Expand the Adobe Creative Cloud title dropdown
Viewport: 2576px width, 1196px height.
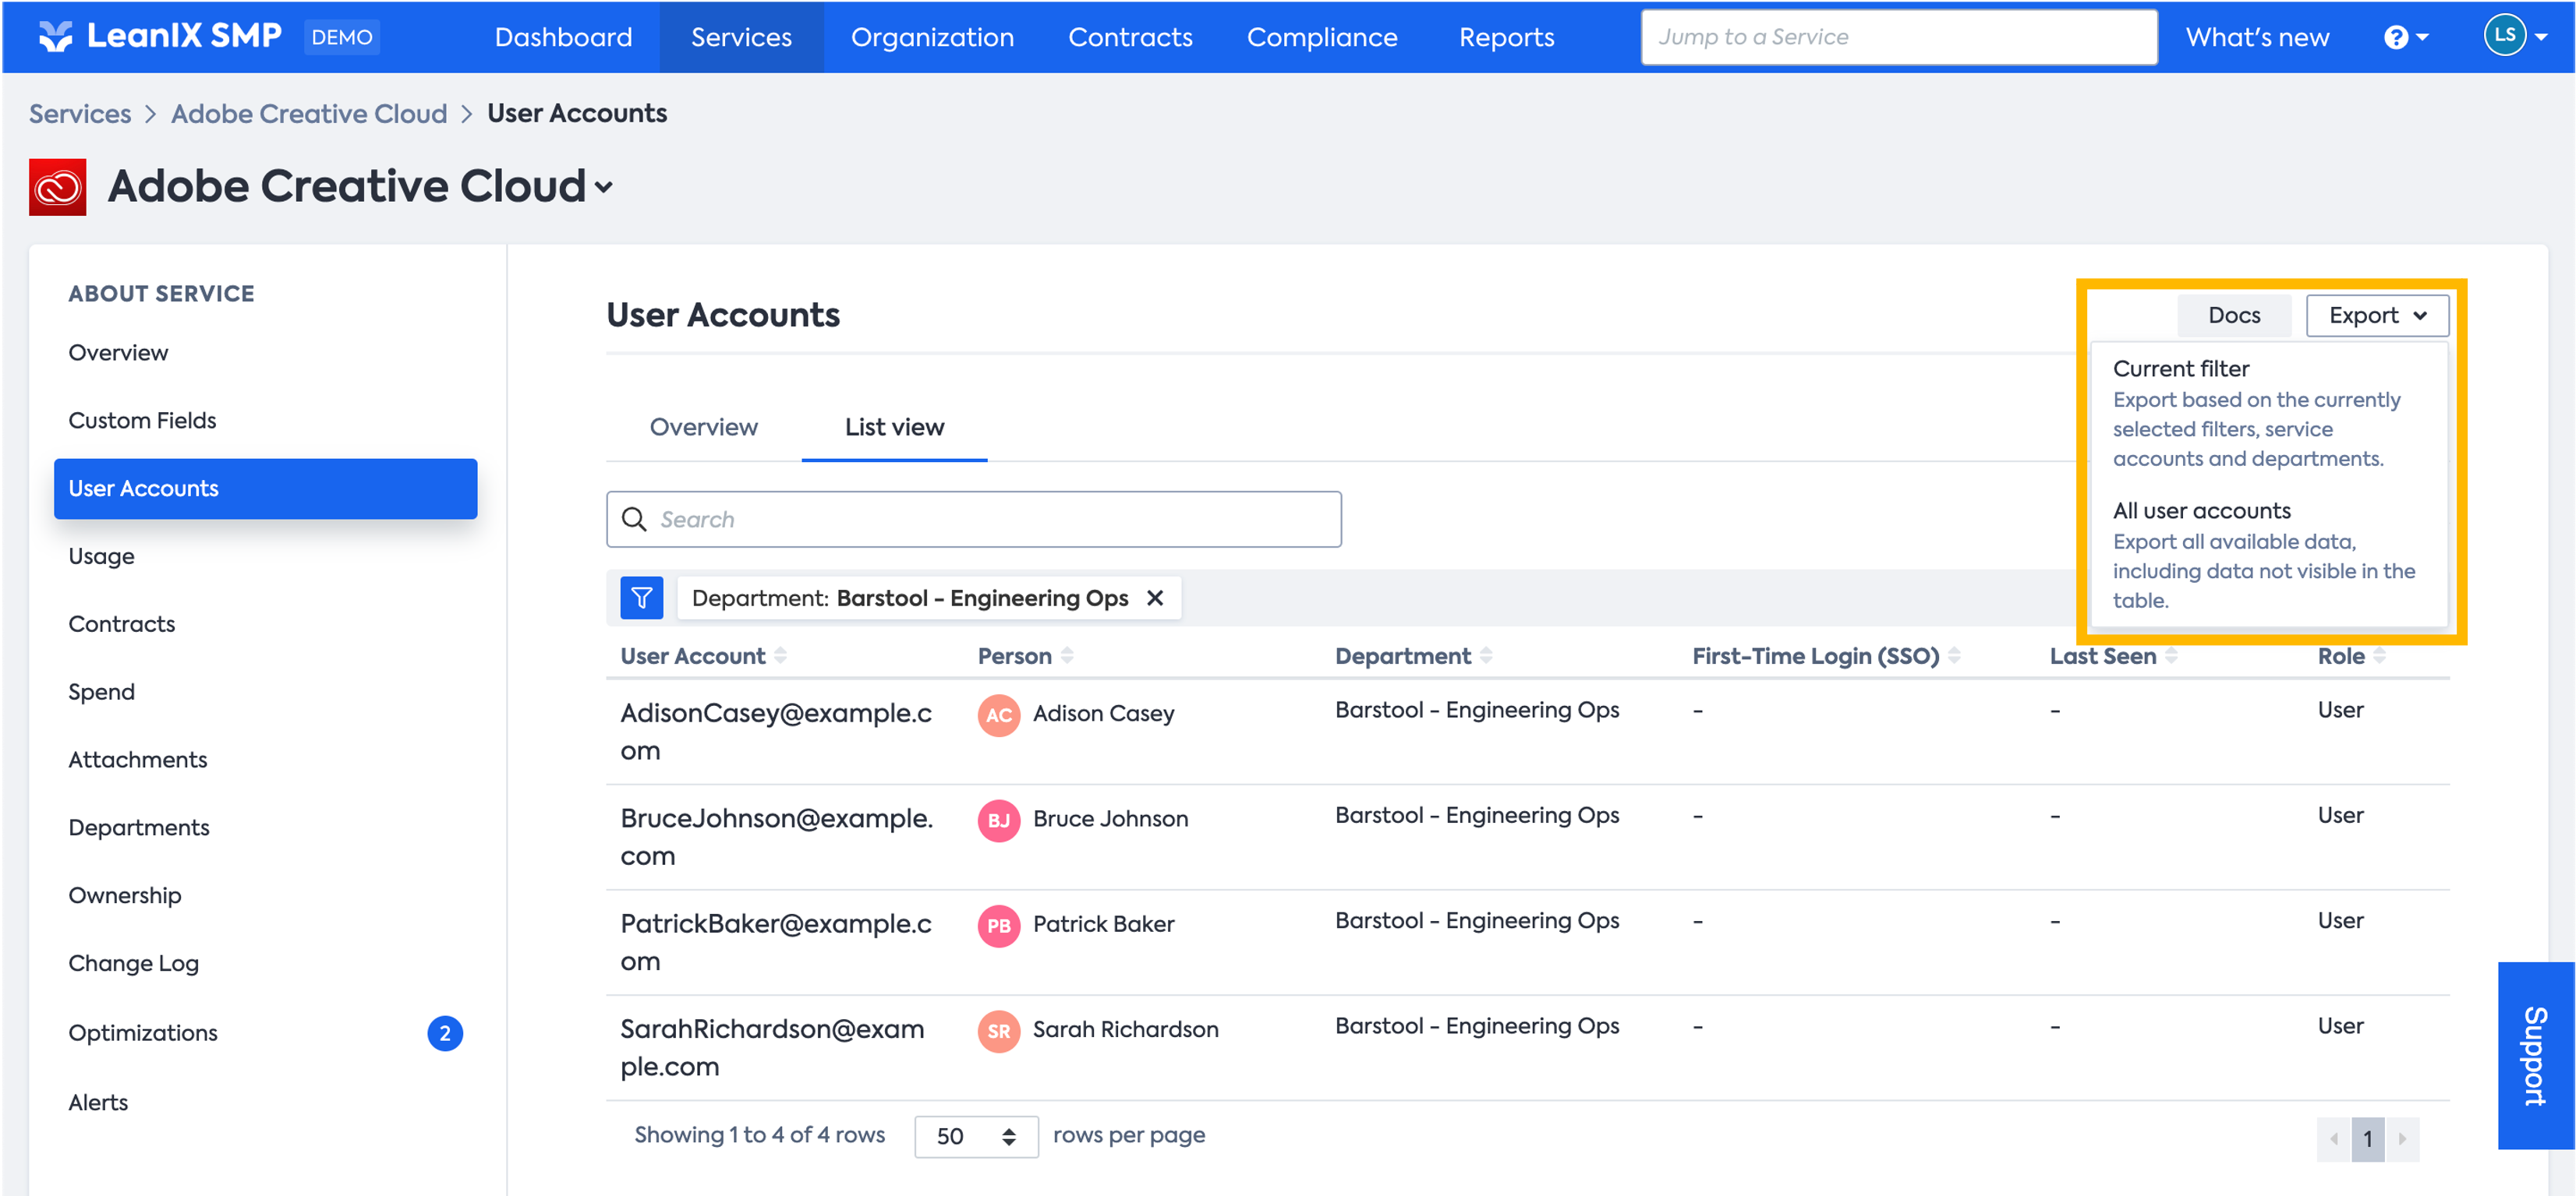[x=603, y=187]
